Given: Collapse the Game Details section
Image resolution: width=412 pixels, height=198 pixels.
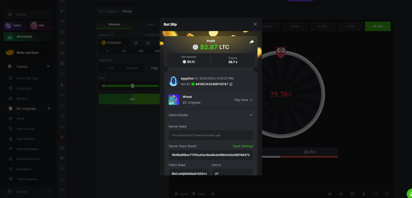Looking at the screenshot, I should [251, 115].
